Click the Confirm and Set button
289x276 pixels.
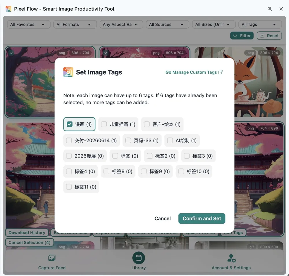tap(202, 218)
